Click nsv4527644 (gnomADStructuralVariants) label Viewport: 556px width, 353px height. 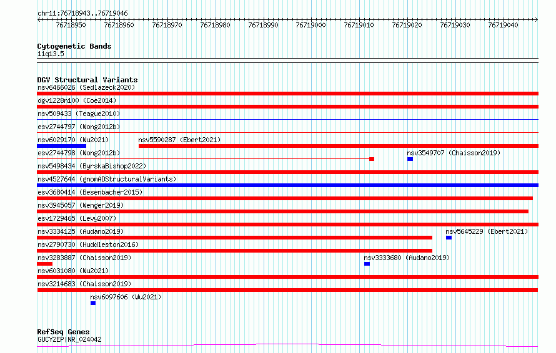click(107, 179)
